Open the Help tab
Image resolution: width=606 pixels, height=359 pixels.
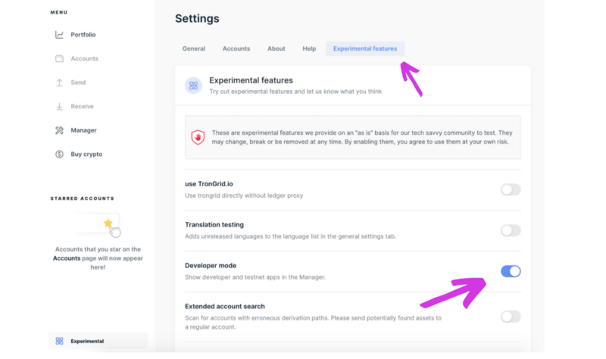click(x=309, y=48)
